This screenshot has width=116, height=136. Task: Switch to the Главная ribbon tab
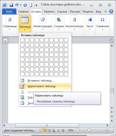(x=23, y=12)
